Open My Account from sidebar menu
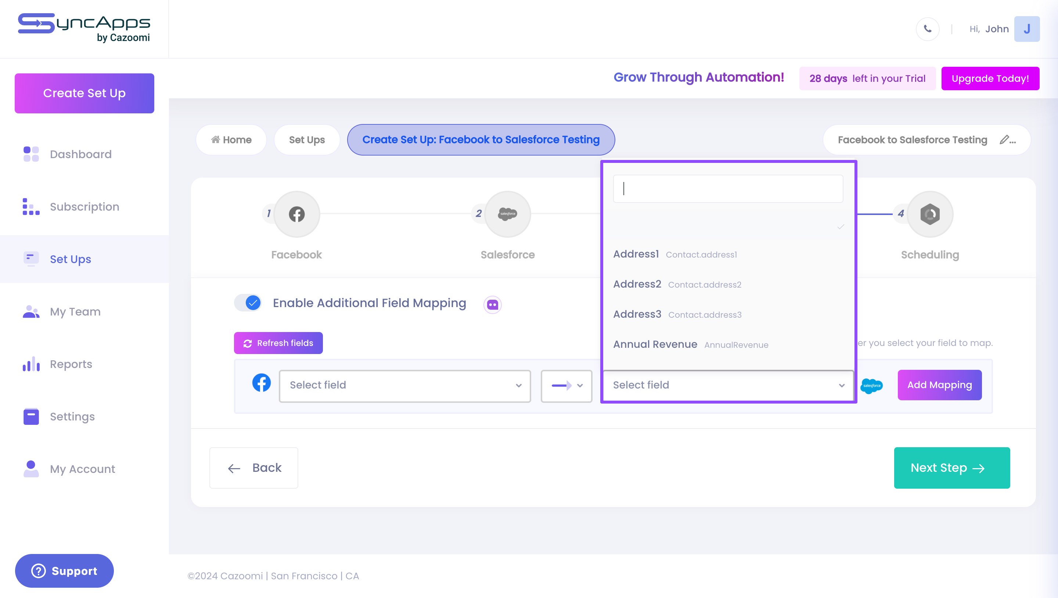Screen dimensions: 1058x598 coord(82,469)
